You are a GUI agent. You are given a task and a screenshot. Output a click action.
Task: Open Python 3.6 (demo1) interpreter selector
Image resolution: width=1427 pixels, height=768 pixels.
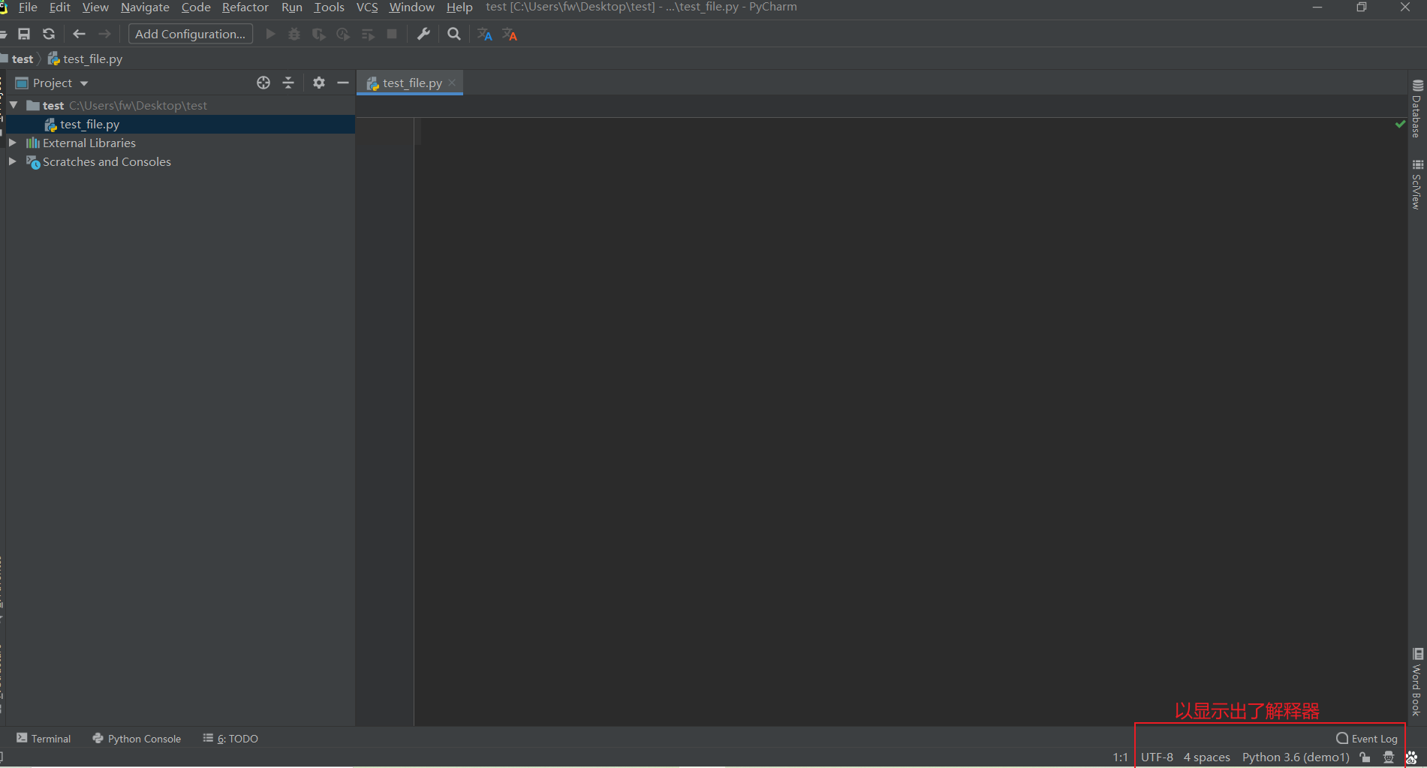pos(1296,757)
